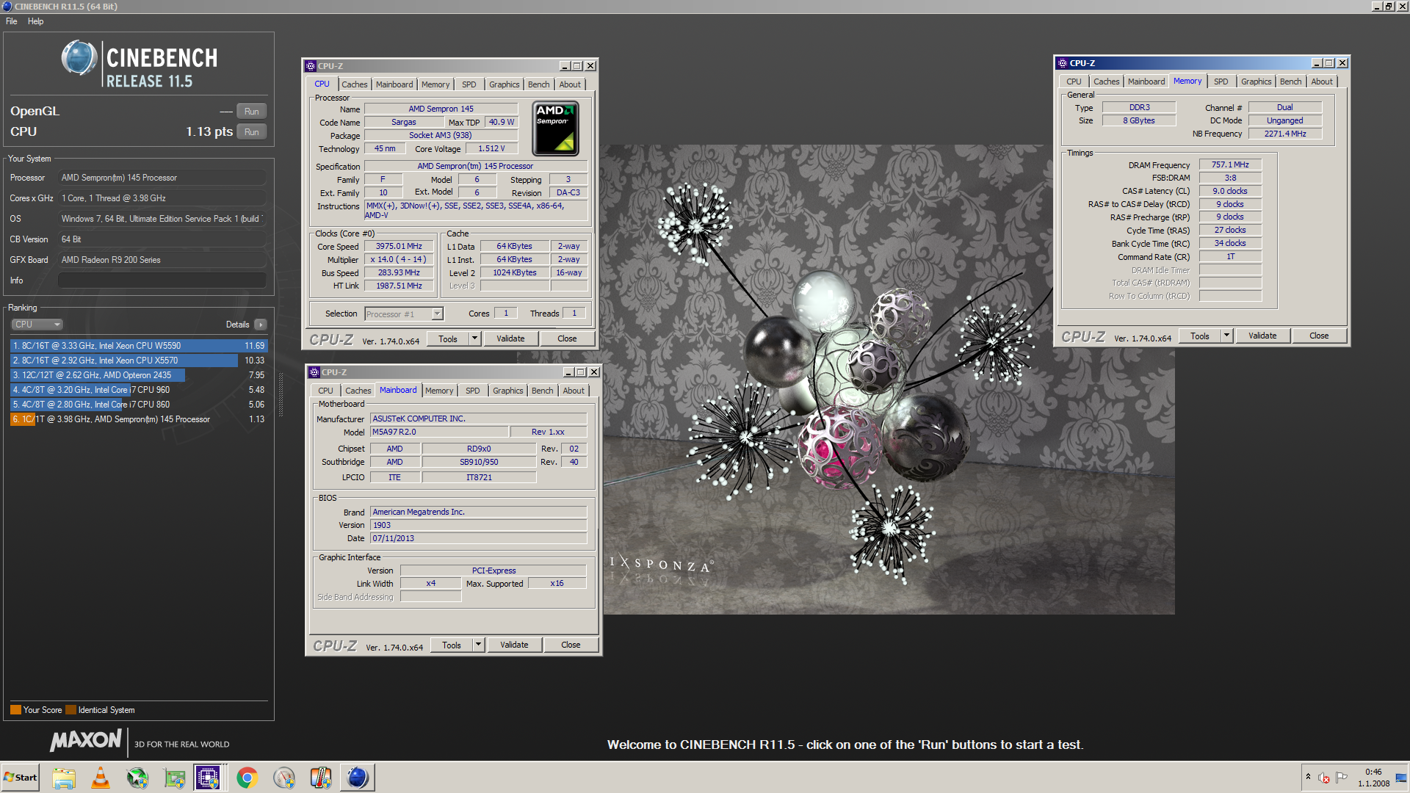Open CPU tab in bottom CPU-Z window
1410x793 pixels.
tap(325, 391)
